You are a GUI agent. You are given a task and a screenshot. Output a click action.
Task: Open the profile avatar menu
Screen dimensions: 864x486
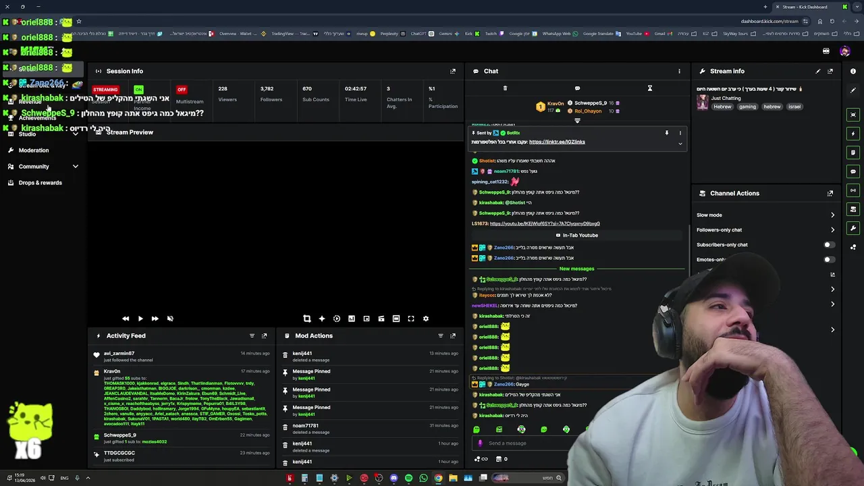coord(844,51)
